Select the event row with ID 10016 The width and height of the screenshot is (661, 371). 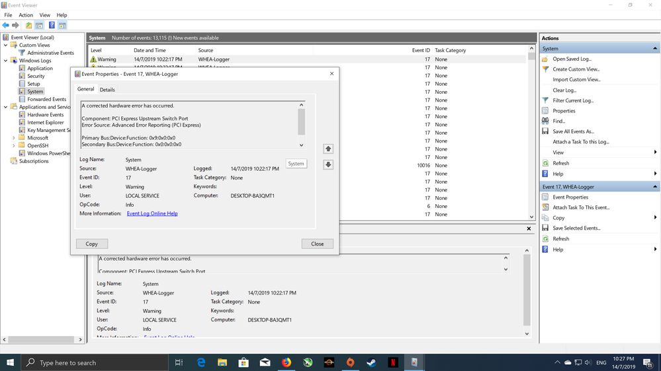tap(308, 165)
